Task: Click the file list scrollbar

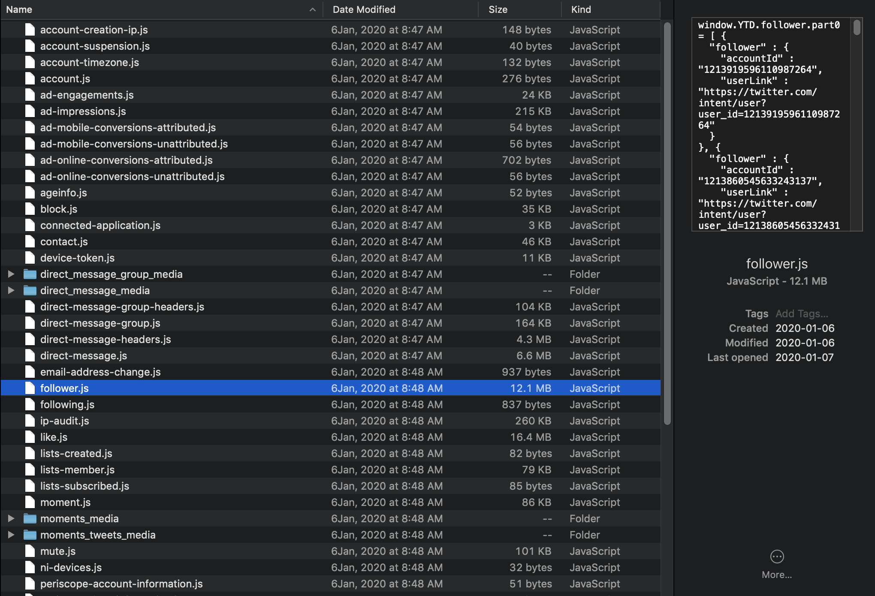Action: coord(667,223)
